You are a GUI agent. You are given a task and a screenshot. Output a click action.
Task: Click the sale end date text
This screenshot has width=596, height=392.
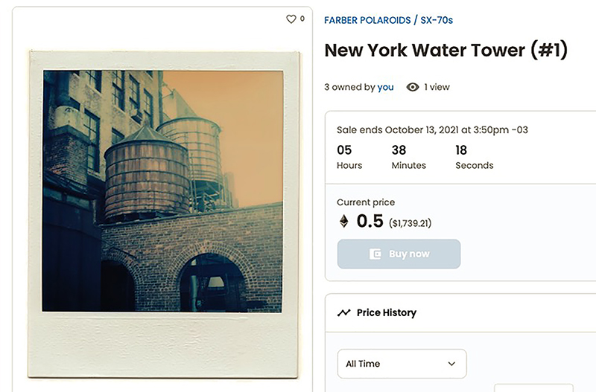click(x=432, y=129)
